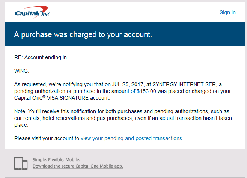
Task: Follow the Download Capital One Mobile app link
Action: click(78, 166)
